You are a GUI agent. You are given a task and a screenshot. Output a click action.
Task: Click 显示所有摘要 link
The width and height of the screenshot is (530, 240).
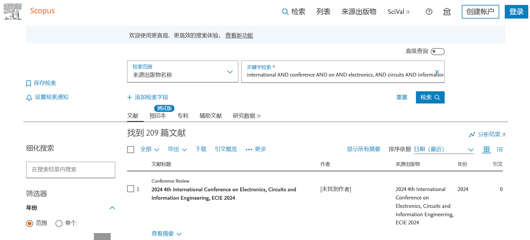coord(364,149)
